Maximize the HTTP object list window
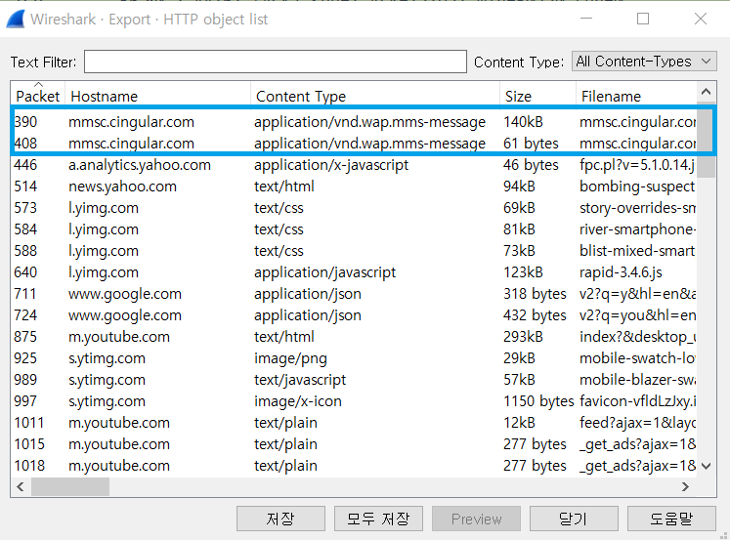 pyautogui.click(x=643, y=19)
